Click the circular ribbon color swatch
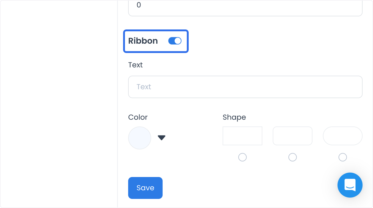 [140, 138]
